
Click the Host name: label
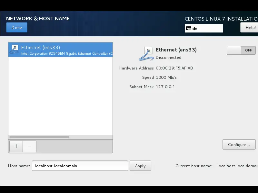tap(19, 166)
